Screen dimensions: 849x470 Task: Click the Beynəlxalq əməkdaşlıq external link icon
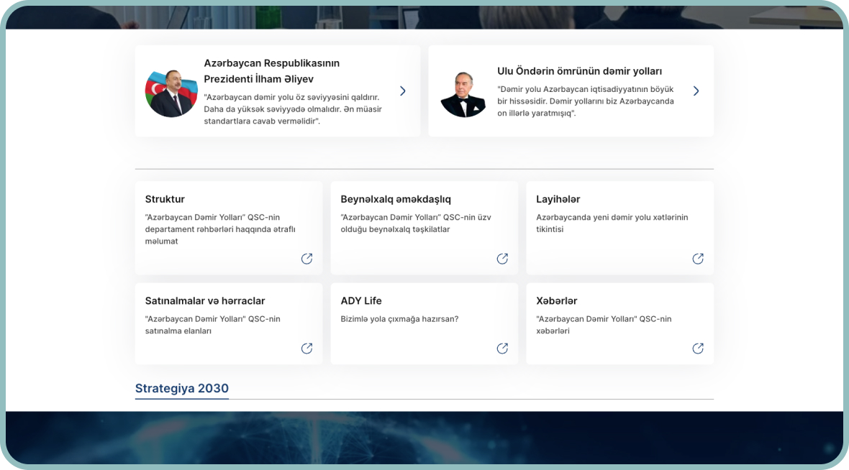(x=502, y=259)
